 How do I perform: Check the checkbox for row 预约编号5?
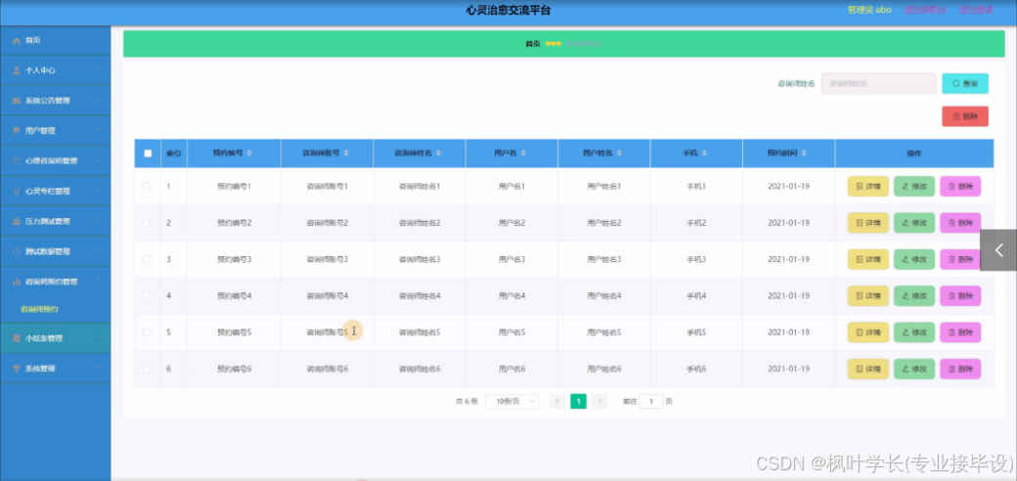pyautogui.click(x=148, y=332)
